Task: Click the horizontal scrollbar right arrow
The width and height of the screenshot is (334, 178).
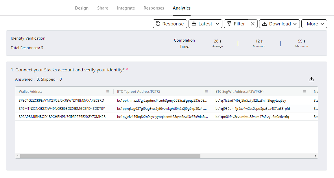Action: point(315,156)
